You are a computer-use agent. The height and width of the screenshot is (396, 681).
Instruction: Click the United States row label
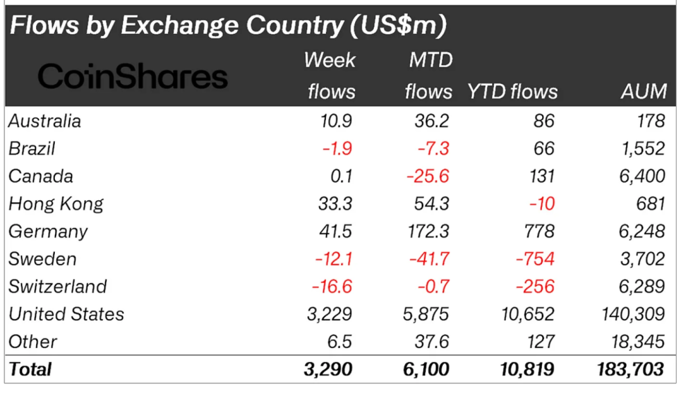pos(66,314)
